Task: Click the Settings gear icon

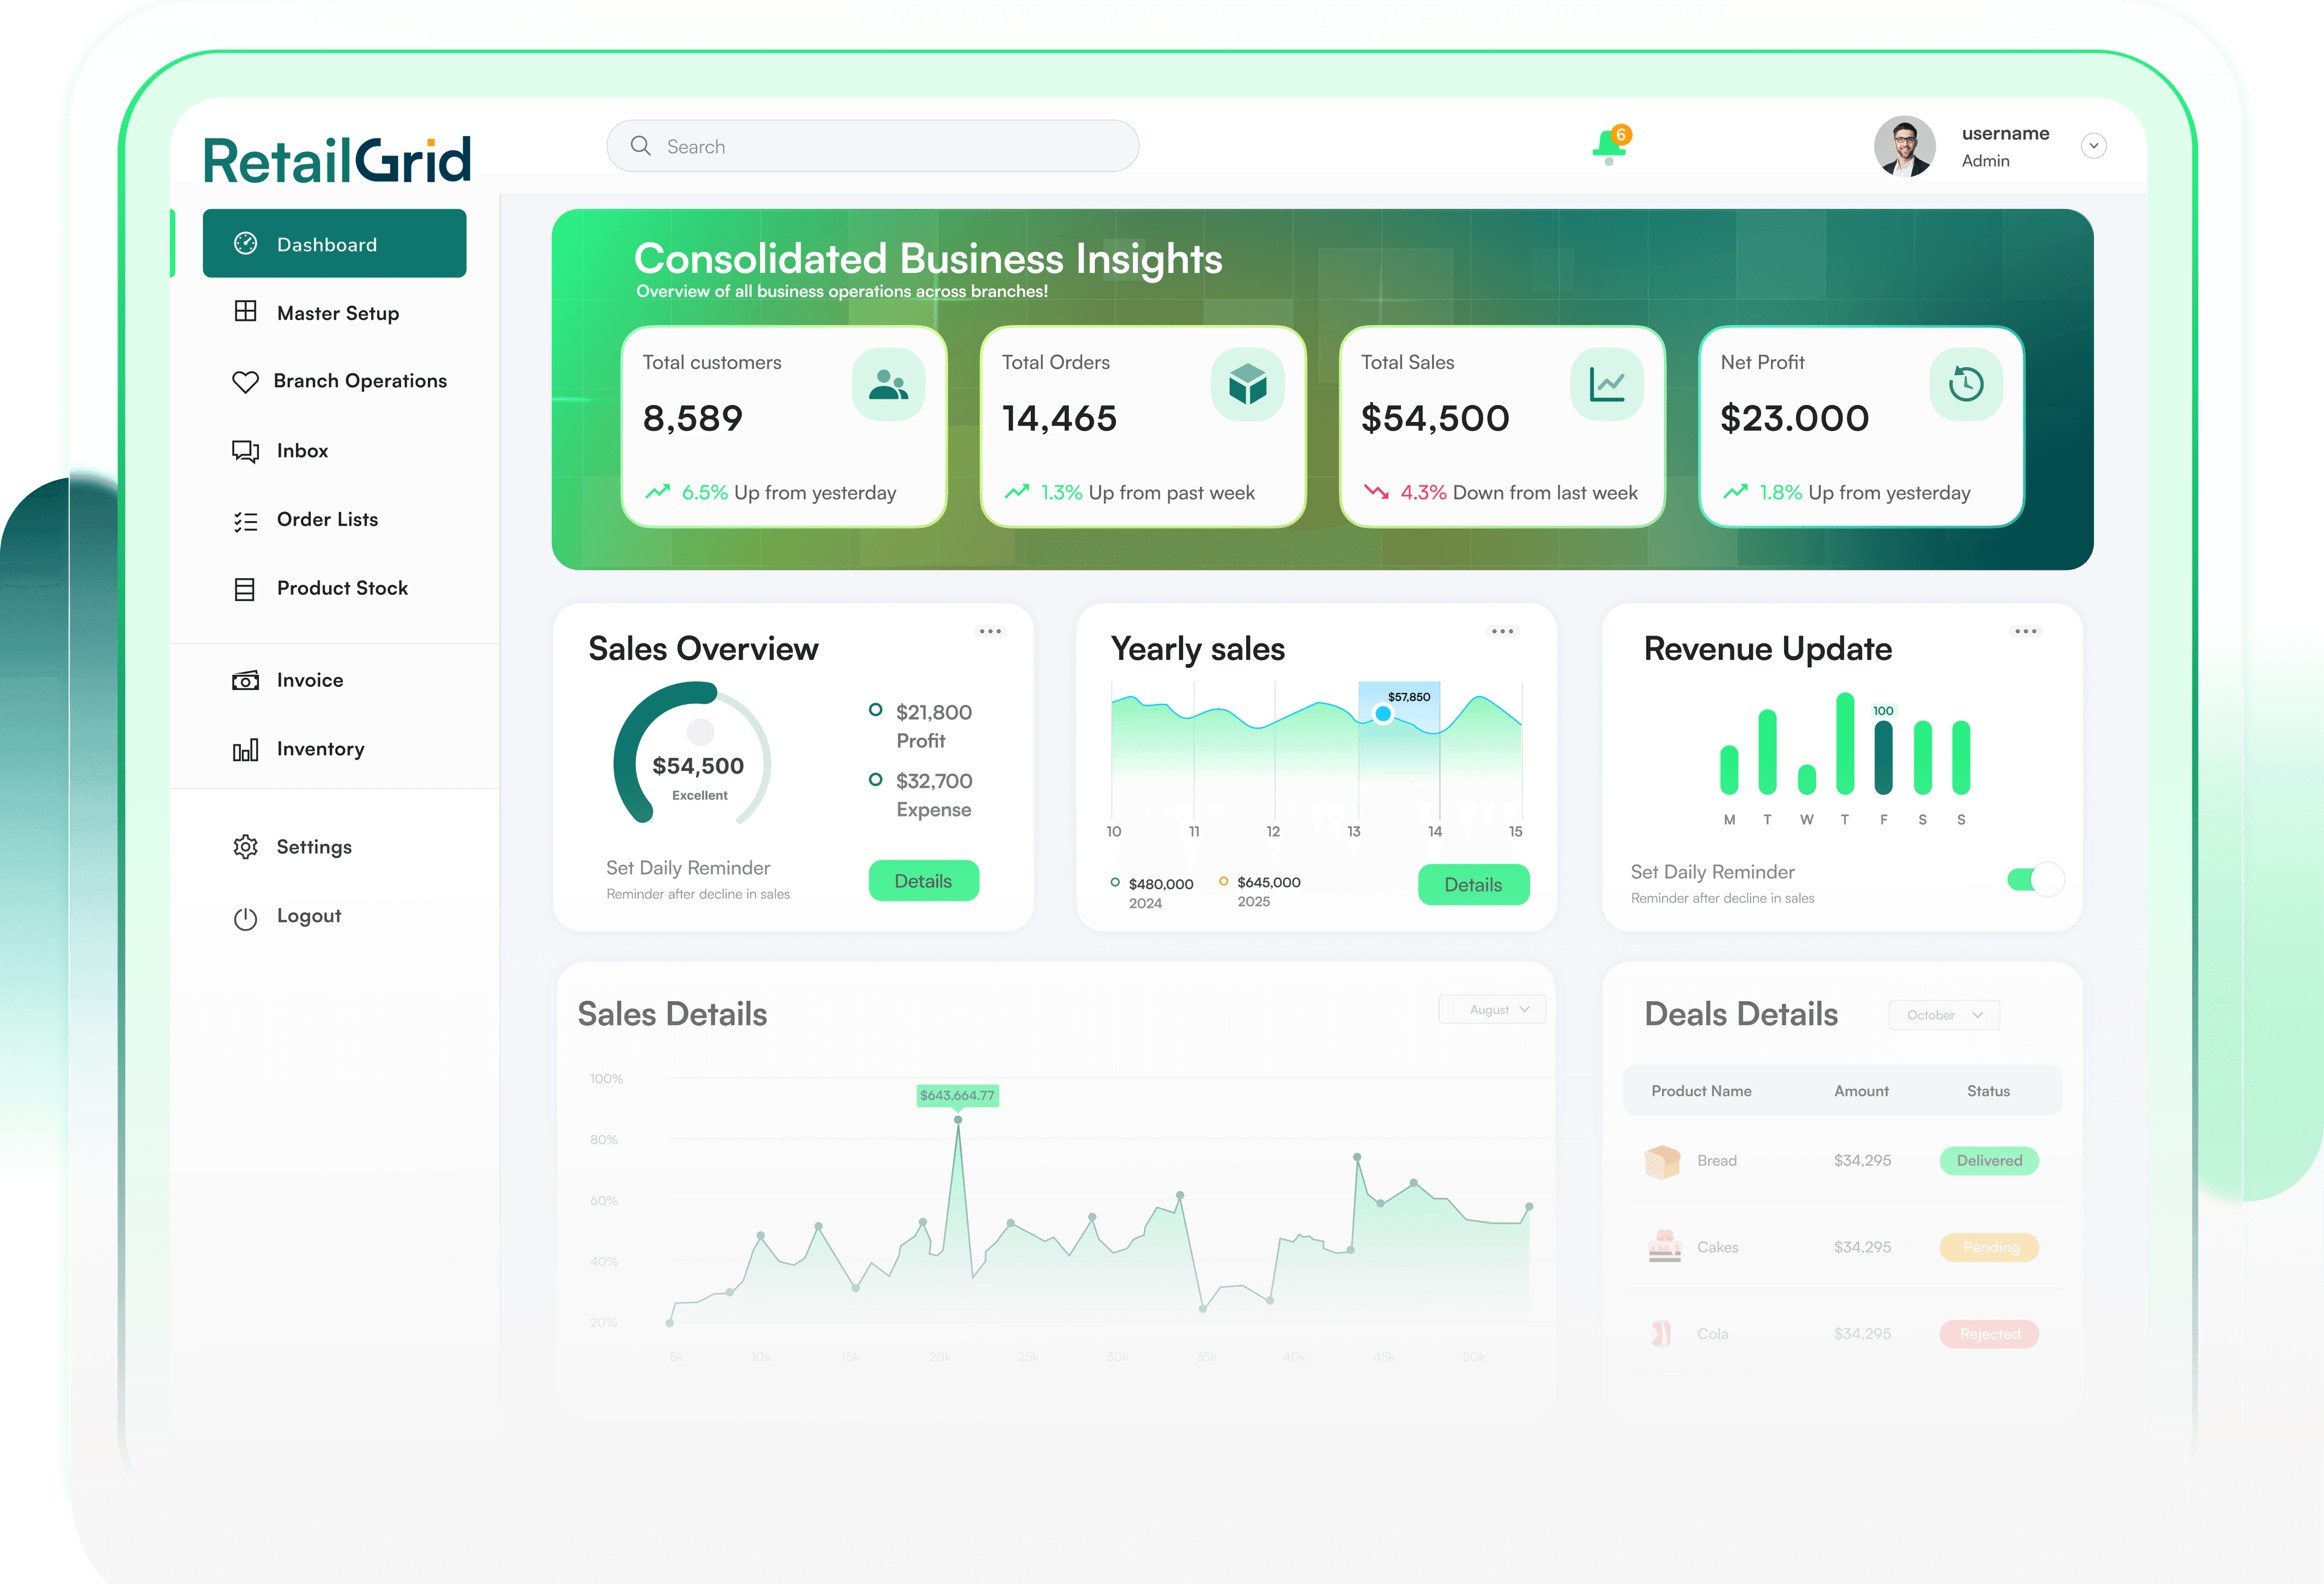Action: point(245,847)
